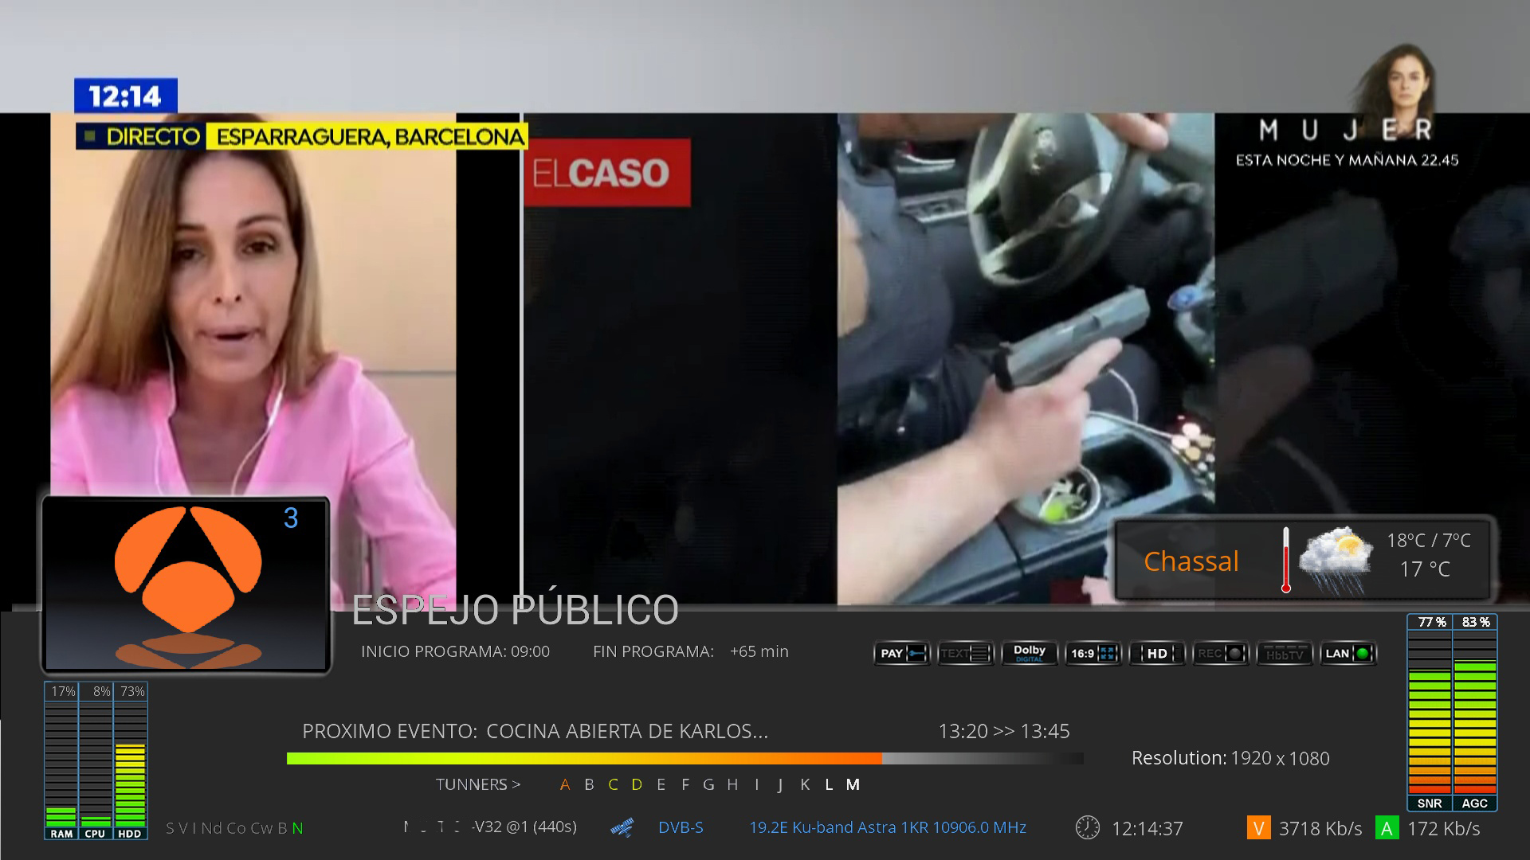1530x860 pixels.
Task: Click the 83 % AGC value
Action: tap(1476, 622)
